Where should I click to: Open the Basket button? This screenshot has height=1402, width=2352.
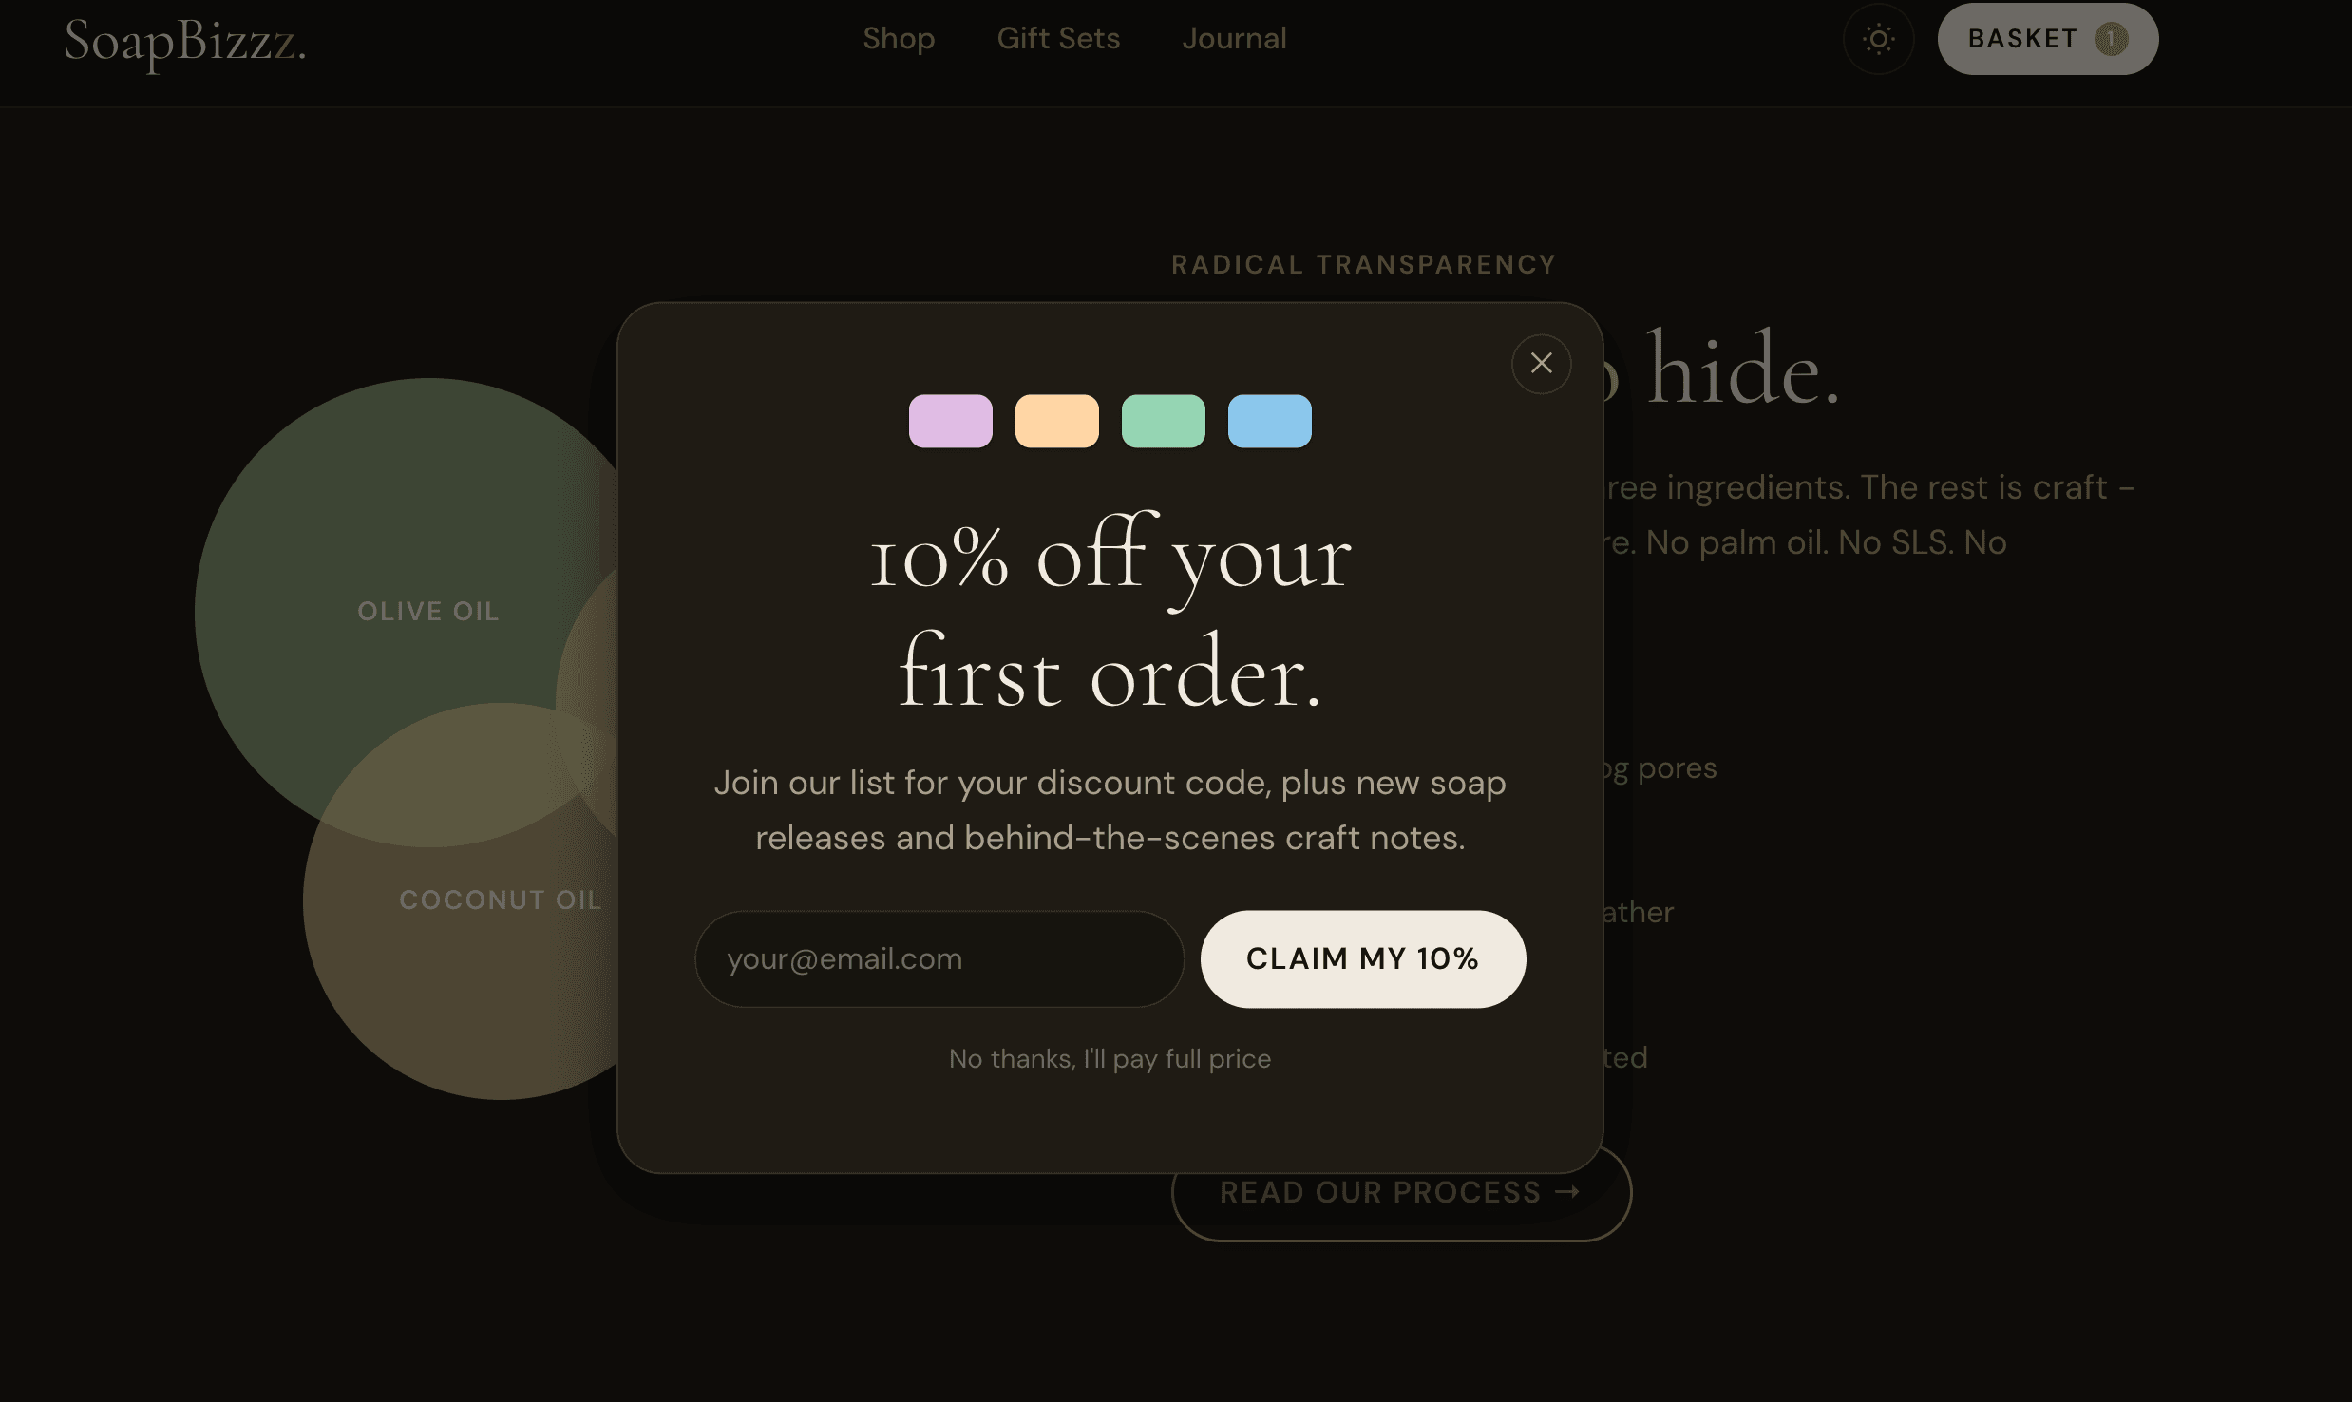coord(2047,39)
